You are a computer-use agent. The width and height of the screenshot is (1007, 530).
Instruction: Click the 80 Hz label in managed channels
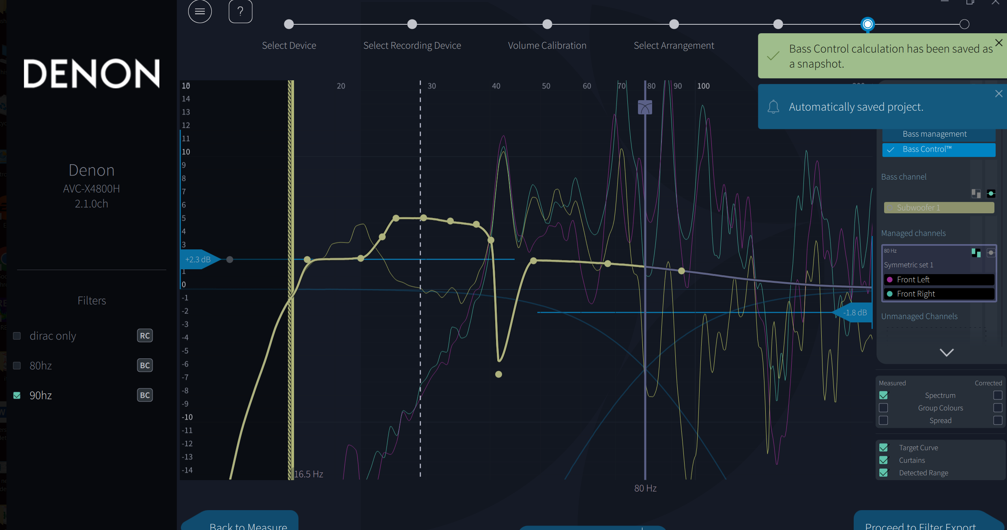point(890,251)
